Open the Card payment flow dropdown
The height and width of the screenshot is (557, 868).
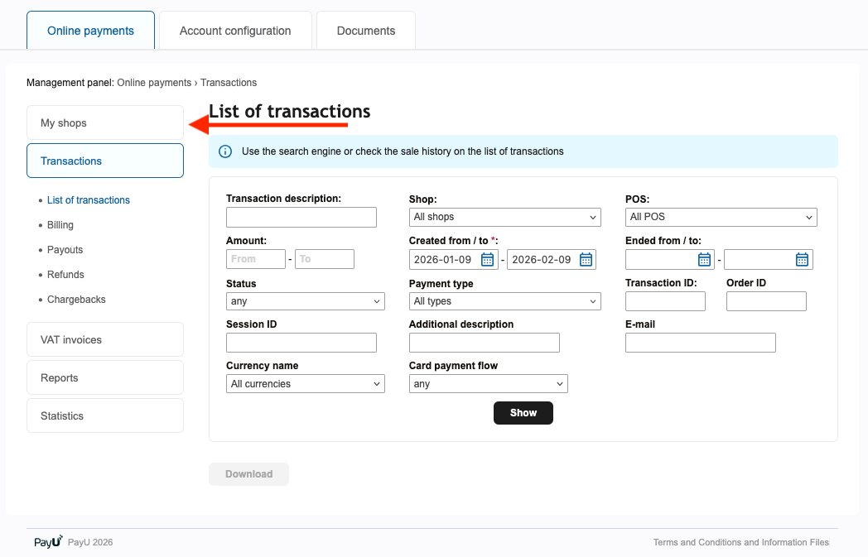point(488,384)
